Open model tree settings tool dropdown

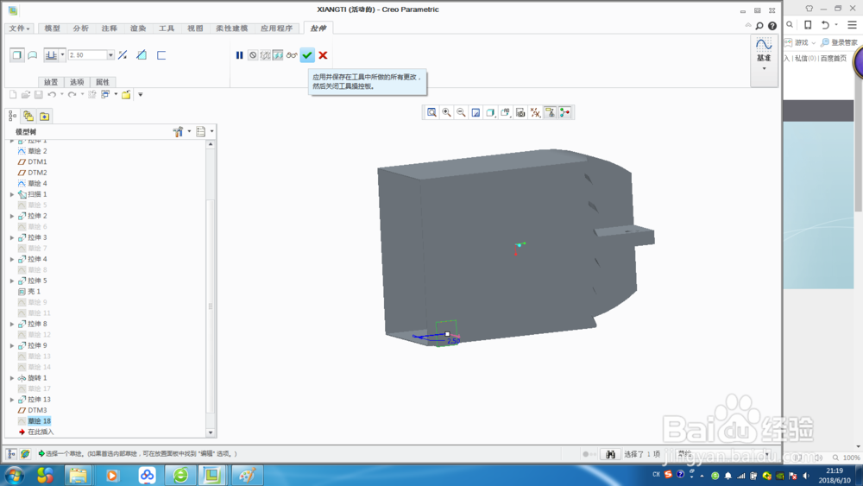181,131
